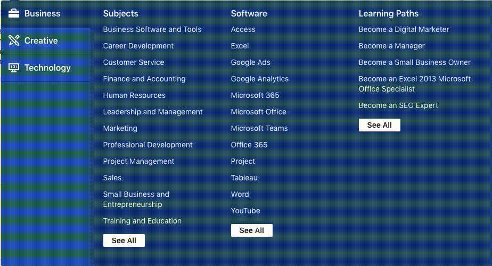Open the Access software link
Screen dimensions: 492x266
[x=243, y=29]
